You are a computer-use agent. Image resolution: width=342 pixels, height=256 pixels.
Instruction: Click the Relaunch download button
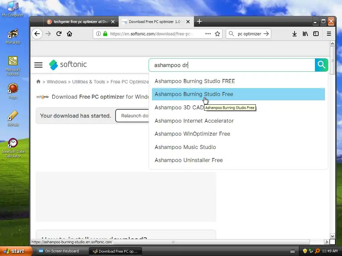click(x=132, y=116)
